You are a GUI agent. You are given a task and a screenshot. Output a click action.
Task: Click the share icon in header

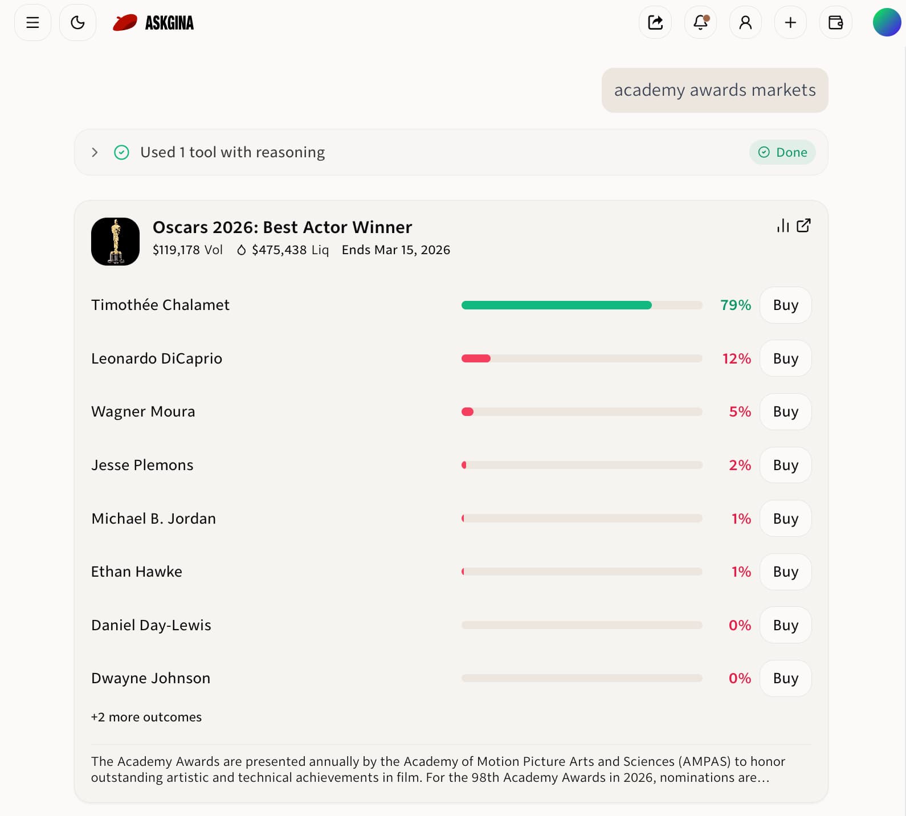[655, 23]
